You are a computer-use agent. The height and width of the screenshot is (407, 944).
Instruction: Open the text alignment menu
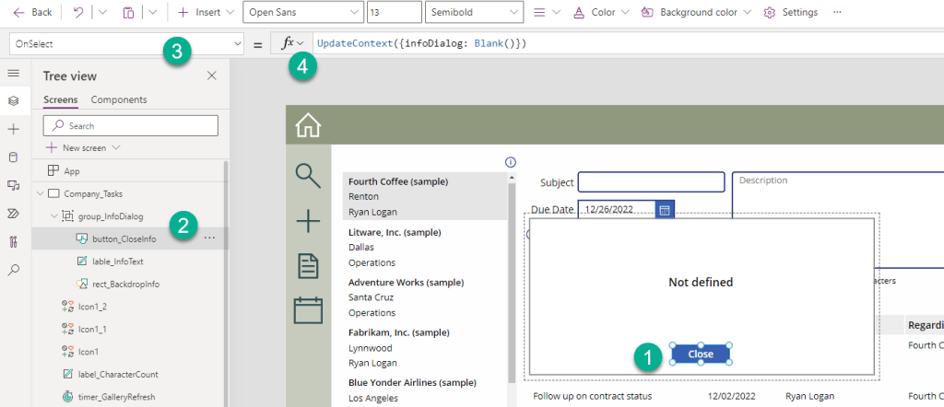pos(548,12)
